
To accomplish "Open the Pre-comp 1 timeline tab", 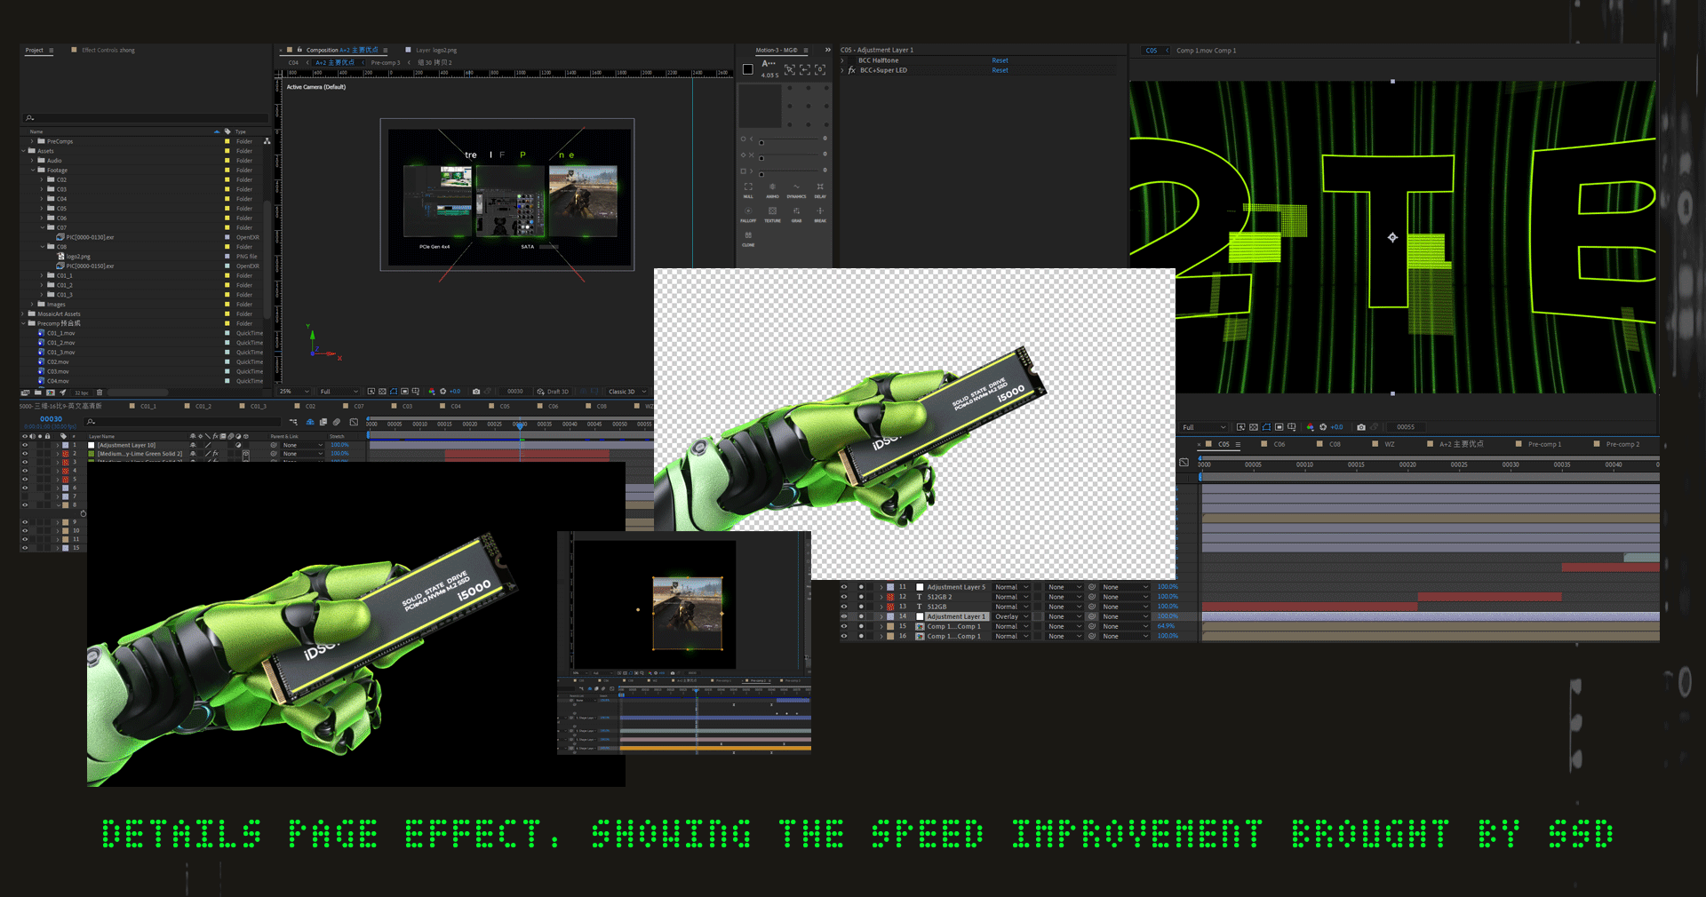I will (1544, 444).
